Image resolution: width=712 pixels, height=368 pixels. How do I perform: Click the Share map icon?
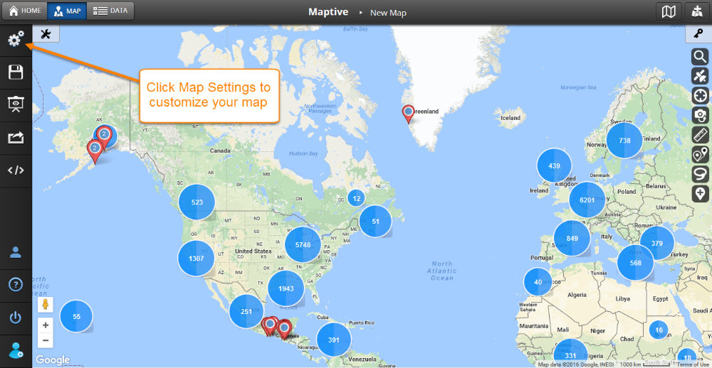[x=16, y=138]
